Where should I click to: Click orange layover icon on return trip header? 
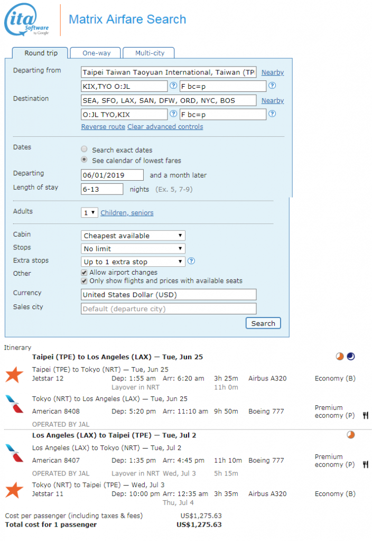pyautogui.click(x=351, y=434)
